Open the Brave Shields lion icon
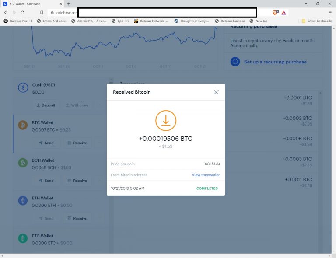The height and width of the screenshot is (258, 336). pyautogui.click(x=275, y=12)
